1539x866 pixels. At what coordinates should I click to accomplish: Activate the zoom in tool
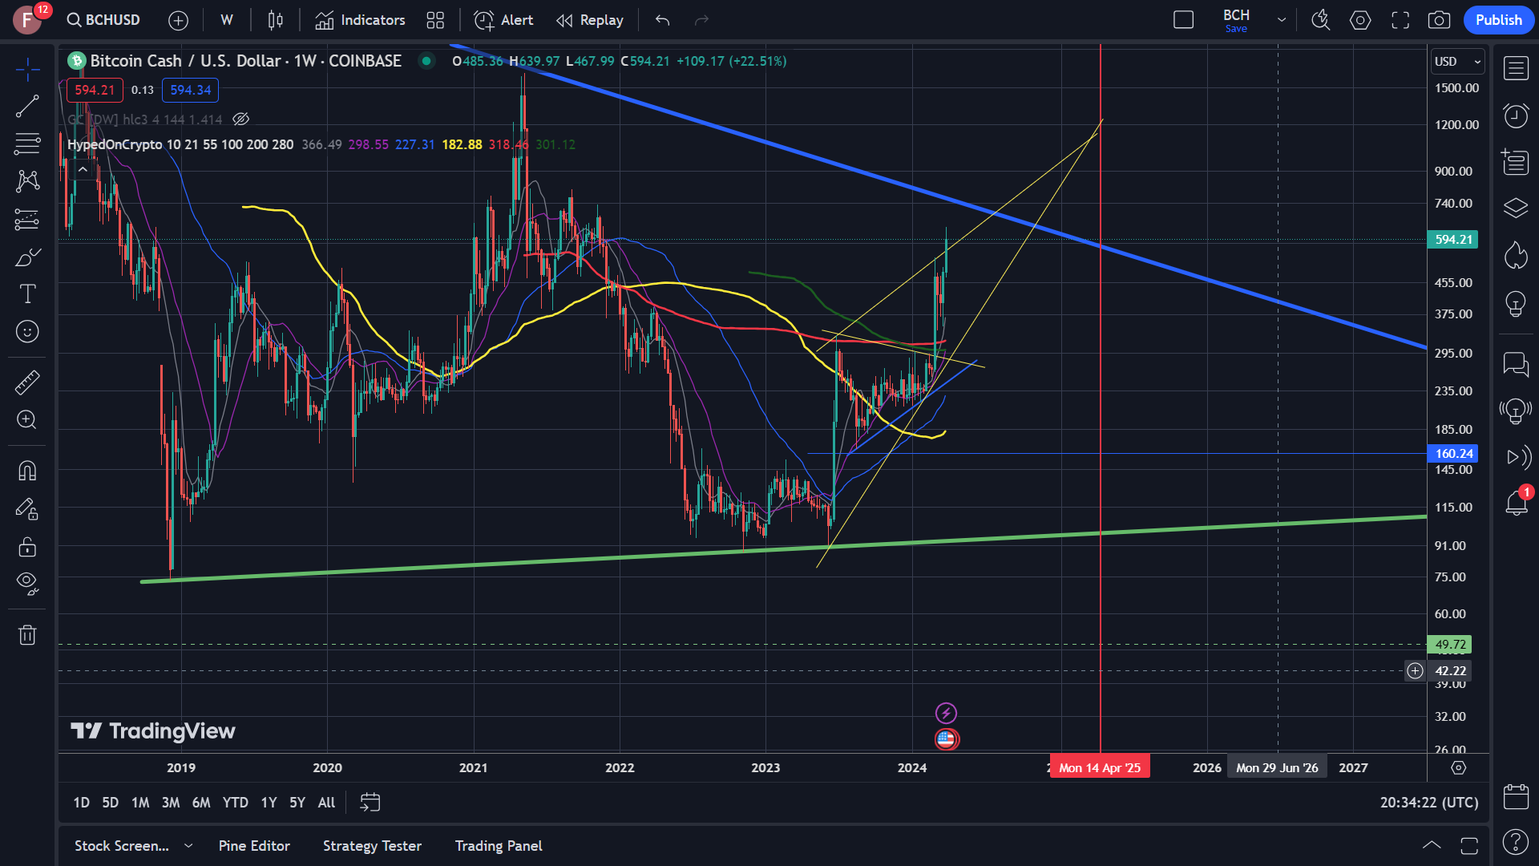point(27,419)
